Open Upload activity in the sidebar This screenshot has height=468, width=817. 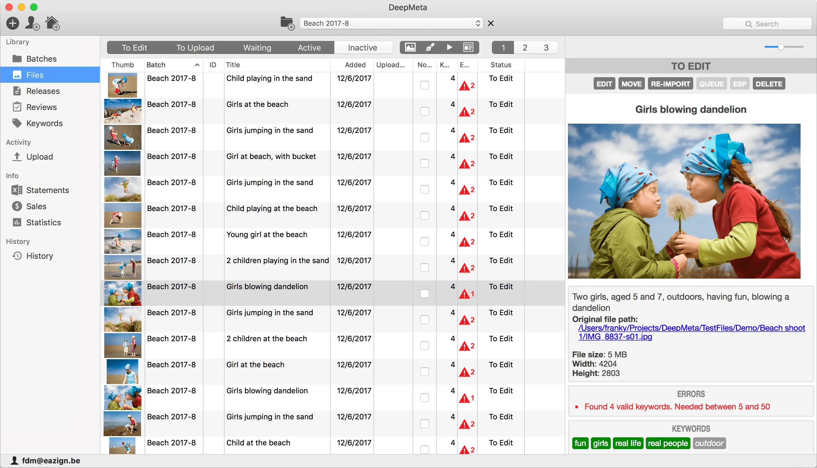pos(50,157)
